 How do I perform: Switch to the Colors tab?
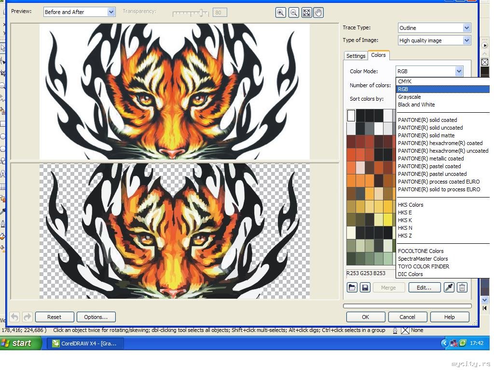tap(378, 55)
